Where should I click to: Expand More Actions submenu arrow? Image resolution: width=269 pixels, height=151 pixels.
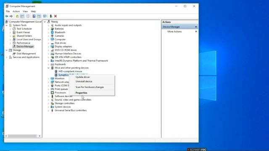pyautogui.click(x=196, y=31)
